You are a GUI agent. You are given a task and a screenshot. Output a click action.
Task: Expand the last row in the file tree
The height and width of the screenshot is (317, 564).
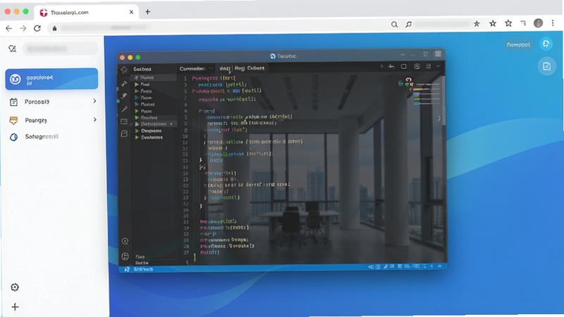tap(137, 137)
